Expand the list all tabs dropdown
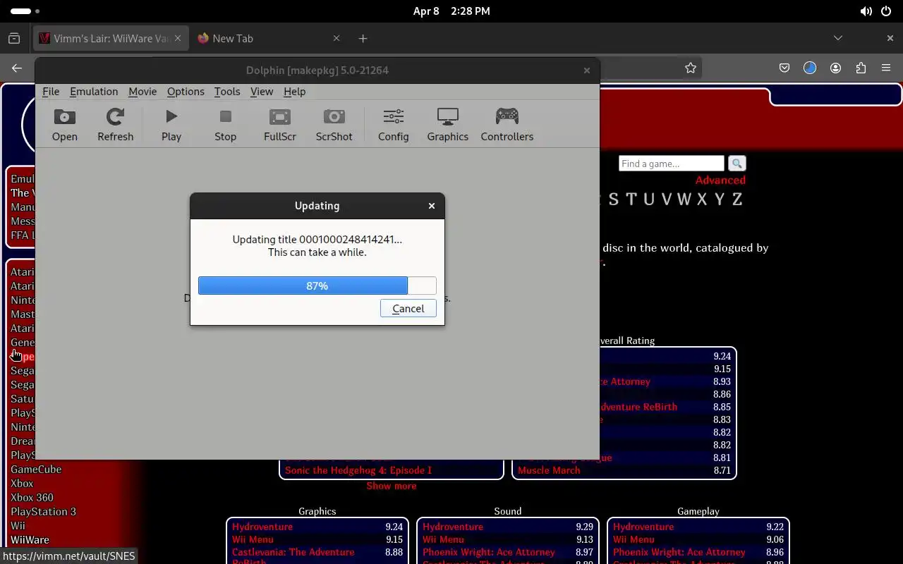903x564 pixels. [x=838, y=38]
